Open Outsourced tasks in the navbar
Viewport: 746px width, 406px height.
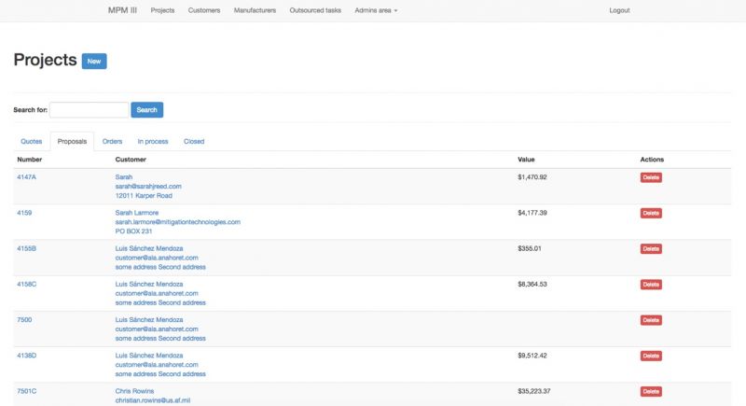point(315,10)
